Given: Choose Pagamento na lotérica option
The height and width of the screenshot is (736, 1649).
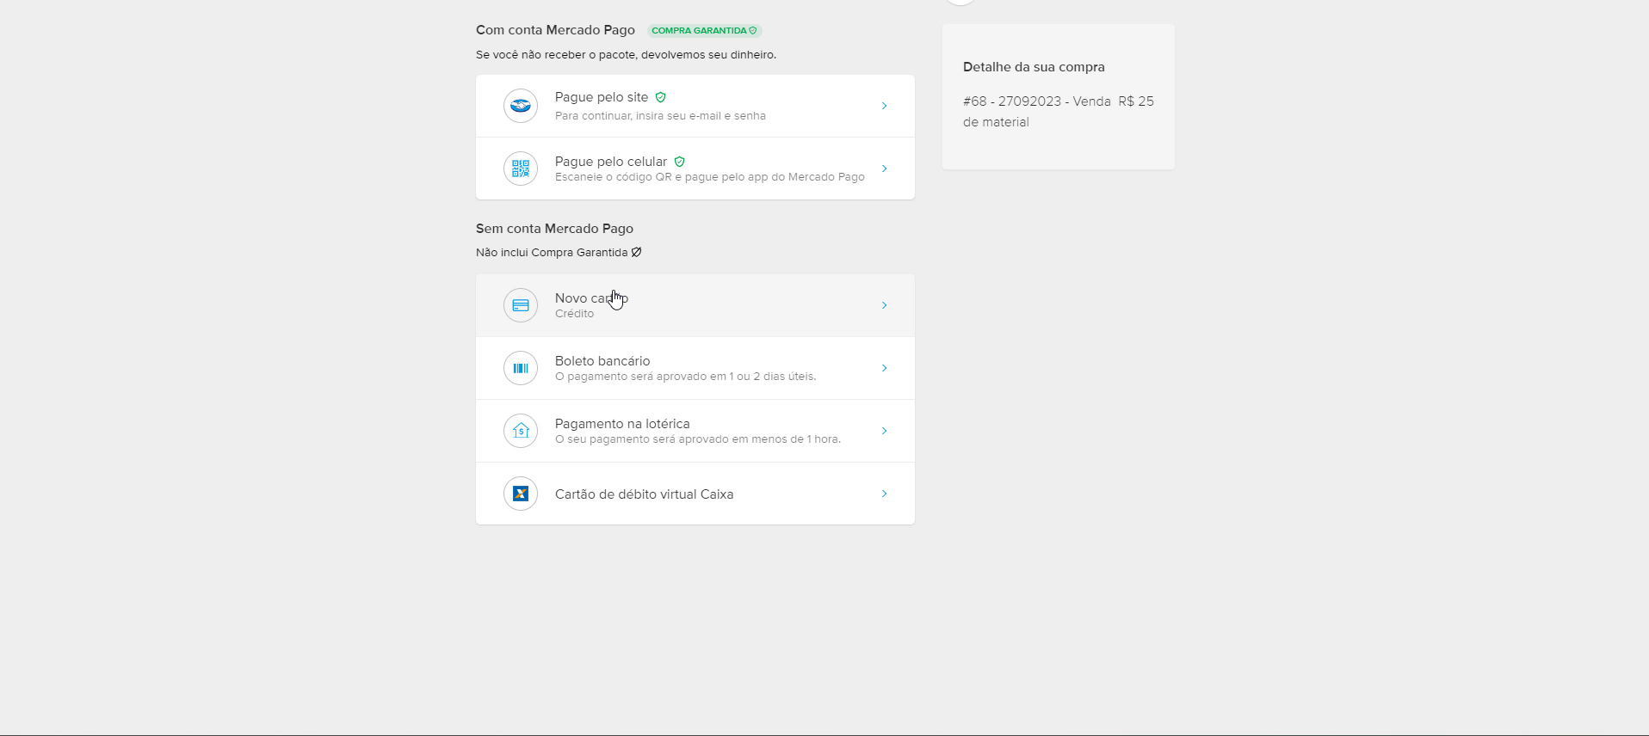Looking at the screenshot, I should 622,424.
